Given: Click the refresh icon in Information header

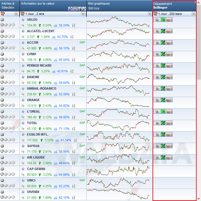Looking at the screenshot, I should pyautogui.click(x=70, y=9).
